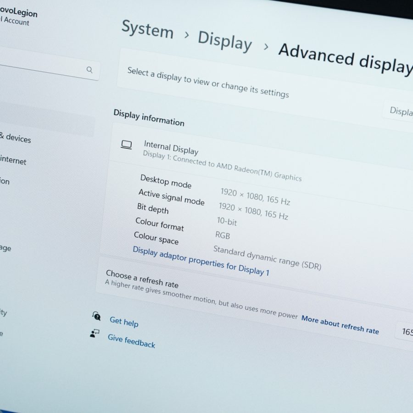Open the display selection dropdown
The height and width of the screenshot is (413, 413).
coord(398,111)
